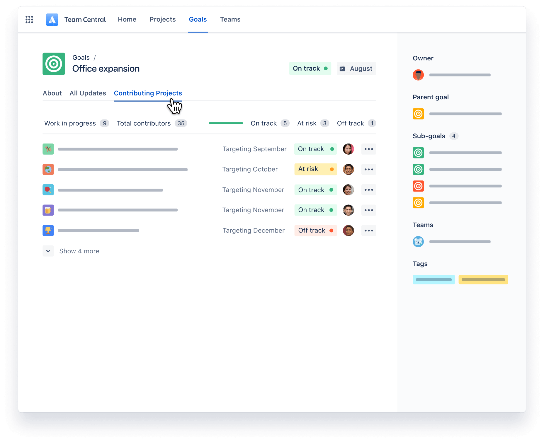
Task: Filter by Off track projects count
Action: pyautogui.click(x=356, y=123)
